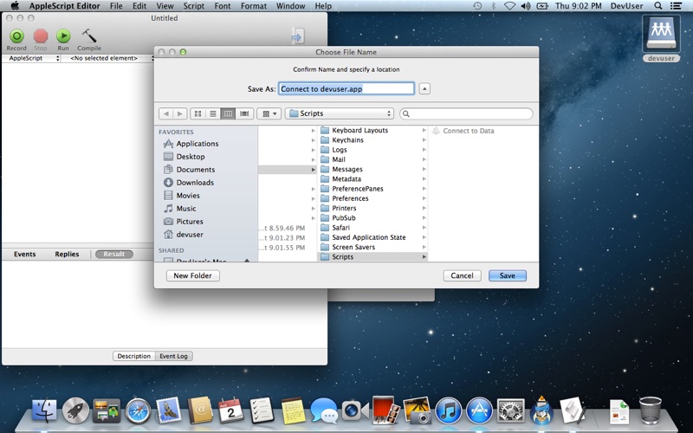Open the item arrangement drop-down in the dialog
Image resolution: width=693 pixels, height=433 pixels.
(x=269, y=113)
